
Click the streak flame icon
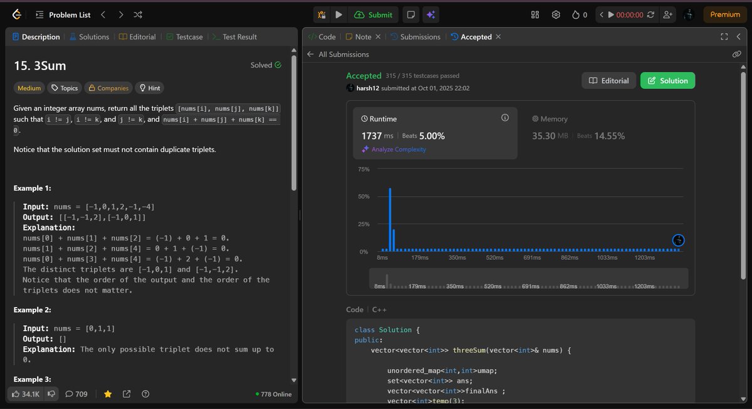pos(576,14)
